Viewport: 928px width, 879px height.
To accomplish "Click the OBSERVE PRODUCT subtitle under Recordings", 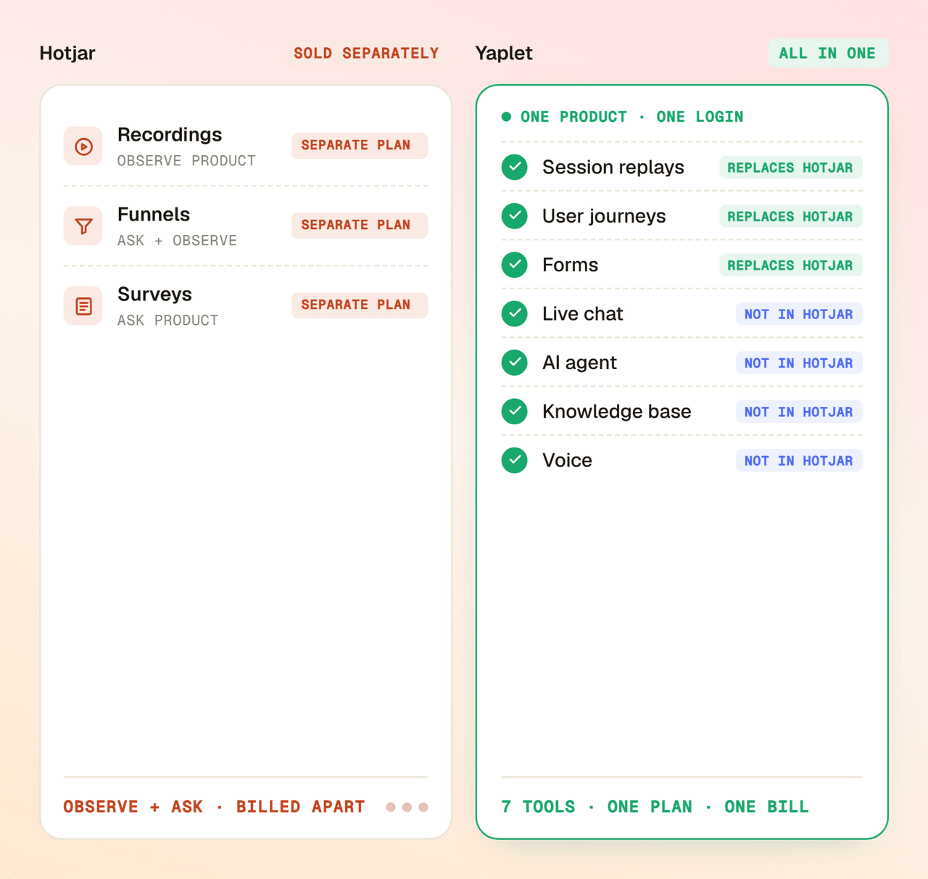I will [186, 161].
